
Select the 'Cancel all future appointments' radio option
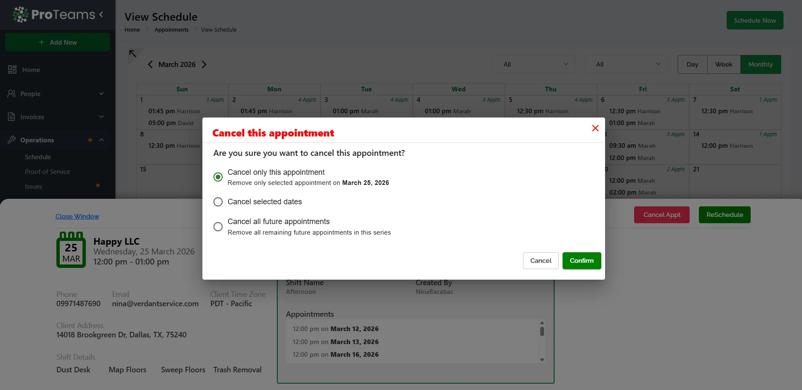pos(218,227)
